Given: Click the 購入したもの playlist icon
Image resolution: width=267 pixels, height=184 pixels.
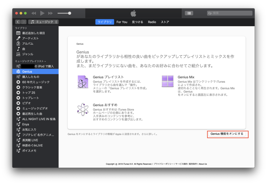Looking at the screenshot, I should (18, 77).
